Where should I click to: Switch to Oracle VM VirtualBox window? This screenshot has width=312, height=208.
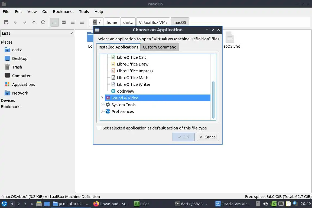point(233,204)
